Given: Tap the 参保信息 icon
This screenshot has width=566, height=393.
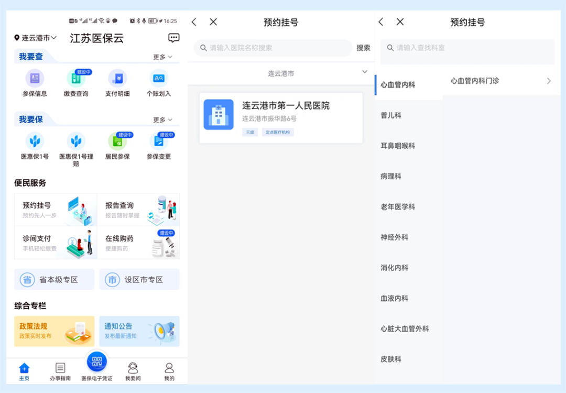Looking at the screenshot, I should [35, 79].
